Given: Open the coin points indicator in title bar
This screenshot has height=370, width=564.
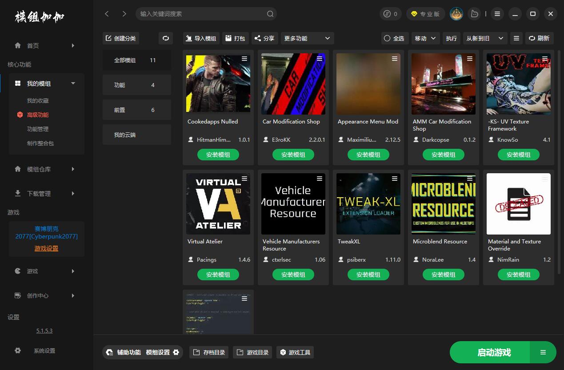Looking at the screenshot, I should click(x=391, y=14).
